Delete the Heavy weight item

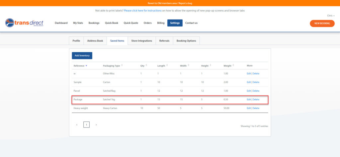coord(256,108)
